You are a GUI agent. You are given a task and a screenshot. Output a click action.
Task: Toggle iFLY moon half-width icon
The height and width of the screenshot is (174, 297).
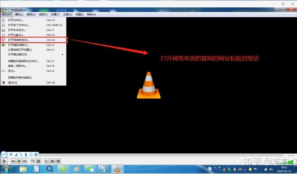pos(16,155)
